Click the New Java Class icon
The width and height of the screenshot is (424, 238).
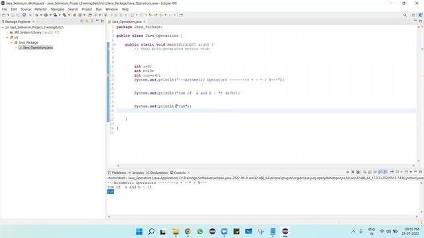point(79,15)
